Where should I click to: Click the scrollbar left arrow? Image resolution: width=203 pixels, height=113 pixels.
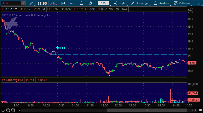(x=23, y=110)
